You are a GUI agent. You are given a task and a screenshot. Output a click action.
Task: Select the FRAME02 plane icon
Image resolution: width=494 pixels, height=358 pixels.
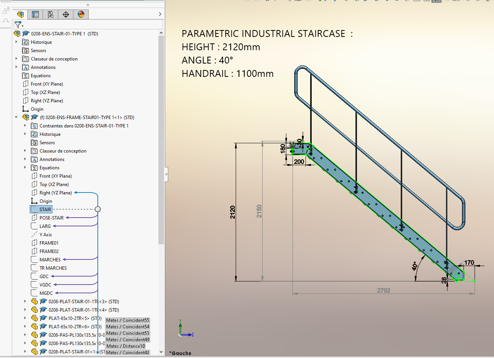click(34, 251)
